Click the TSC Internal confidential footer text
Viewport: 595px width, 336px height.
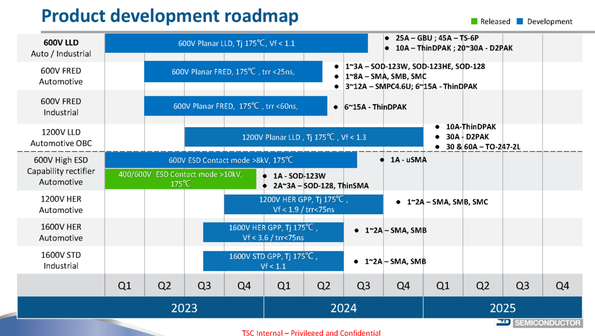coord(311,333)
